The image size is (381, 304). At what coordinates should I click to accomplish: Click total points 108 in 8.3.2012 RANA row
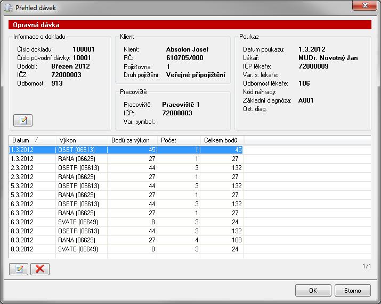point(237,240)
